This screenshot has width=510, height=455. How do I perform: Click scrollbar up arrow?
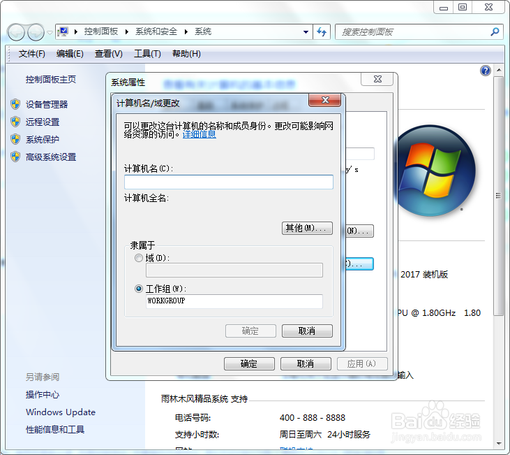pos(499,70)
